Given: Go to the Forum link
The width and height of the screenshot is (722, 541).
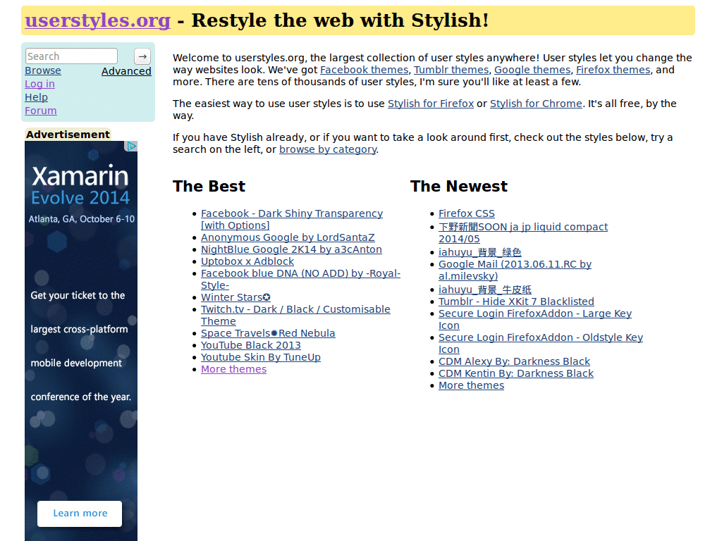Looking at the screenshot, I should (40, 111).
